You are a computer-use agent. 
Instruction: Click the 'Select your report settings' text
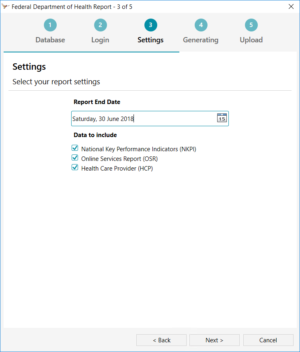[x=56, y=82]
